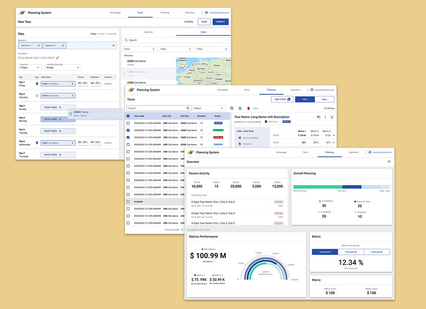Click the ADD TOUR button

[x=282, y=100]
